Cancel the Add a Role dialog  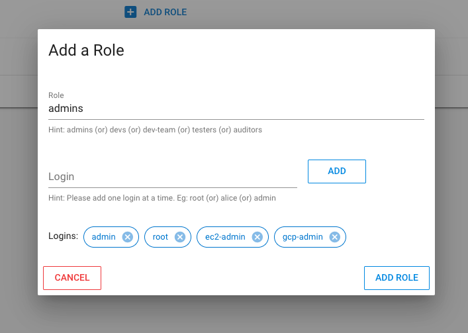72,278
